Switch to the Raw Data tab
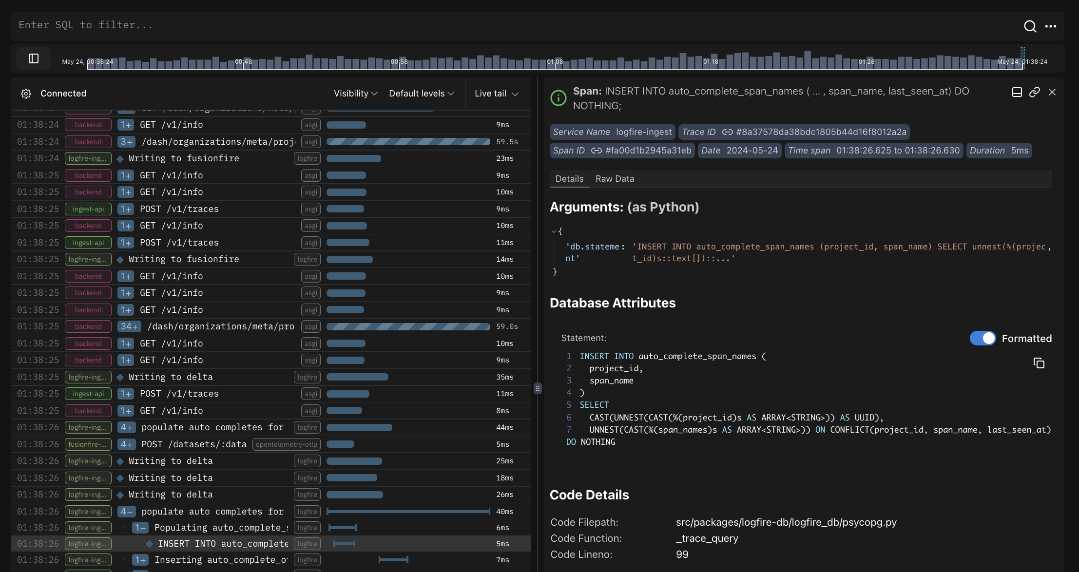The width and height of the screenshot is (1079, 572). pos(615,179)
